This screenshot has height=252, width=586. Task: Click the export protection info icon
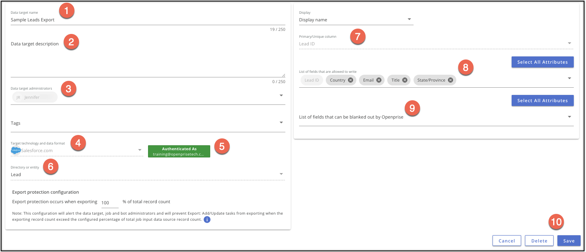tap(207, 220)
